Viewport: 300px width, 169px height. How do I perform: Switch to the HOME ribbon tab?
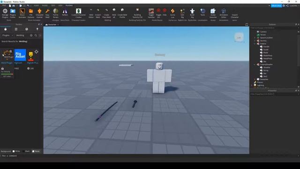pyautogui.click(x=36, y=6)
